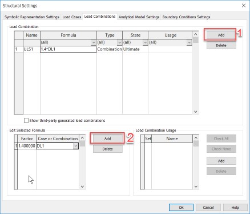Enable Show third-party generated load combinations
Image resolution: width=250 pixels, height=214 pixels.
point(26,120)
